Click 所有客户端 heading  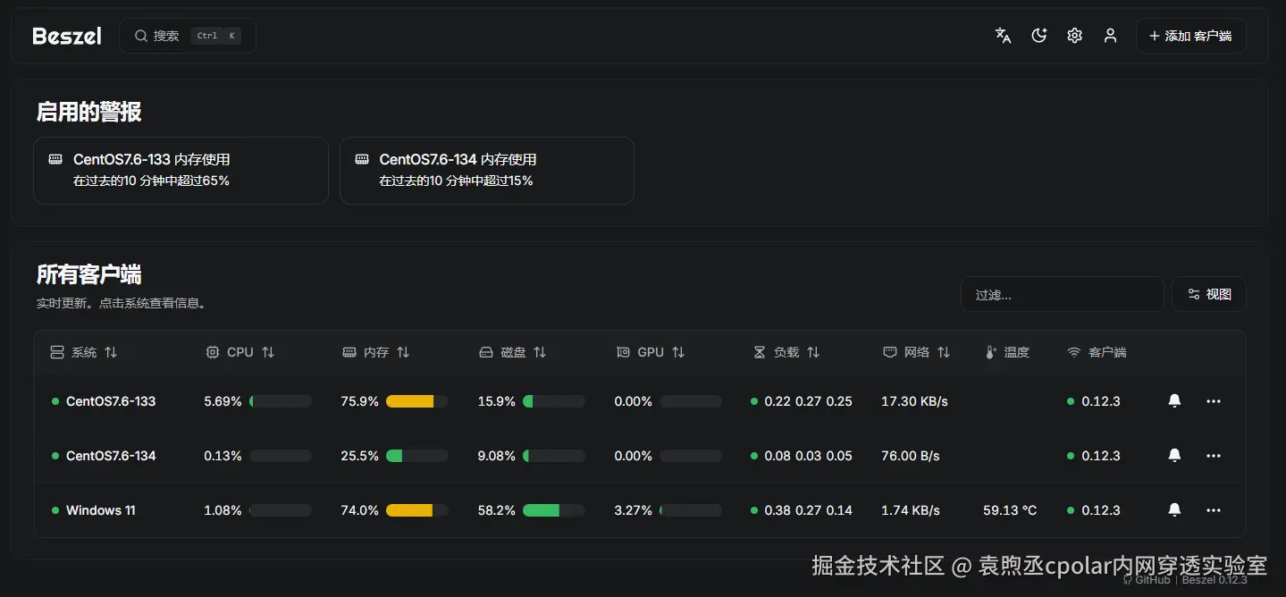88,274
